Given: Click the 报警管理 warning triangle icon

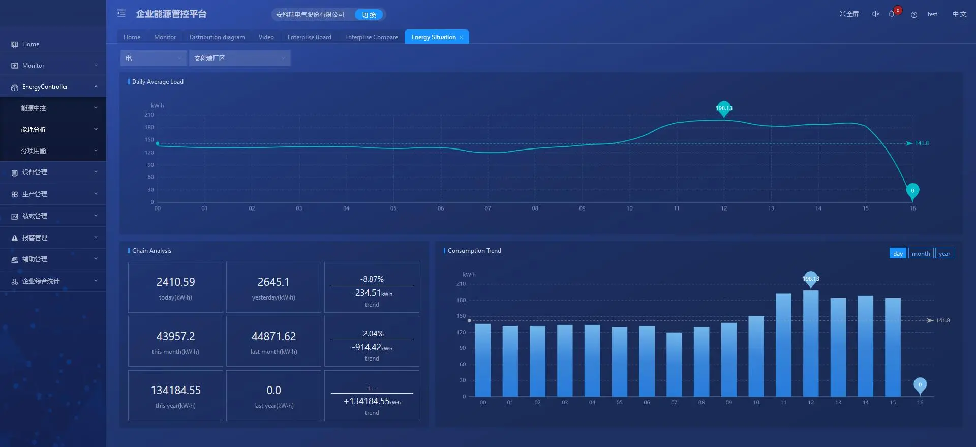Looking at the screenshot, I should [x=15, y=238].
